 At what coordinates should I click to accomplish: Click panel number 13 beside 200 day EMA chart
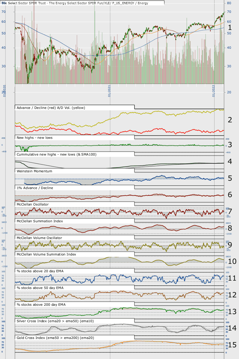(232, 311)
